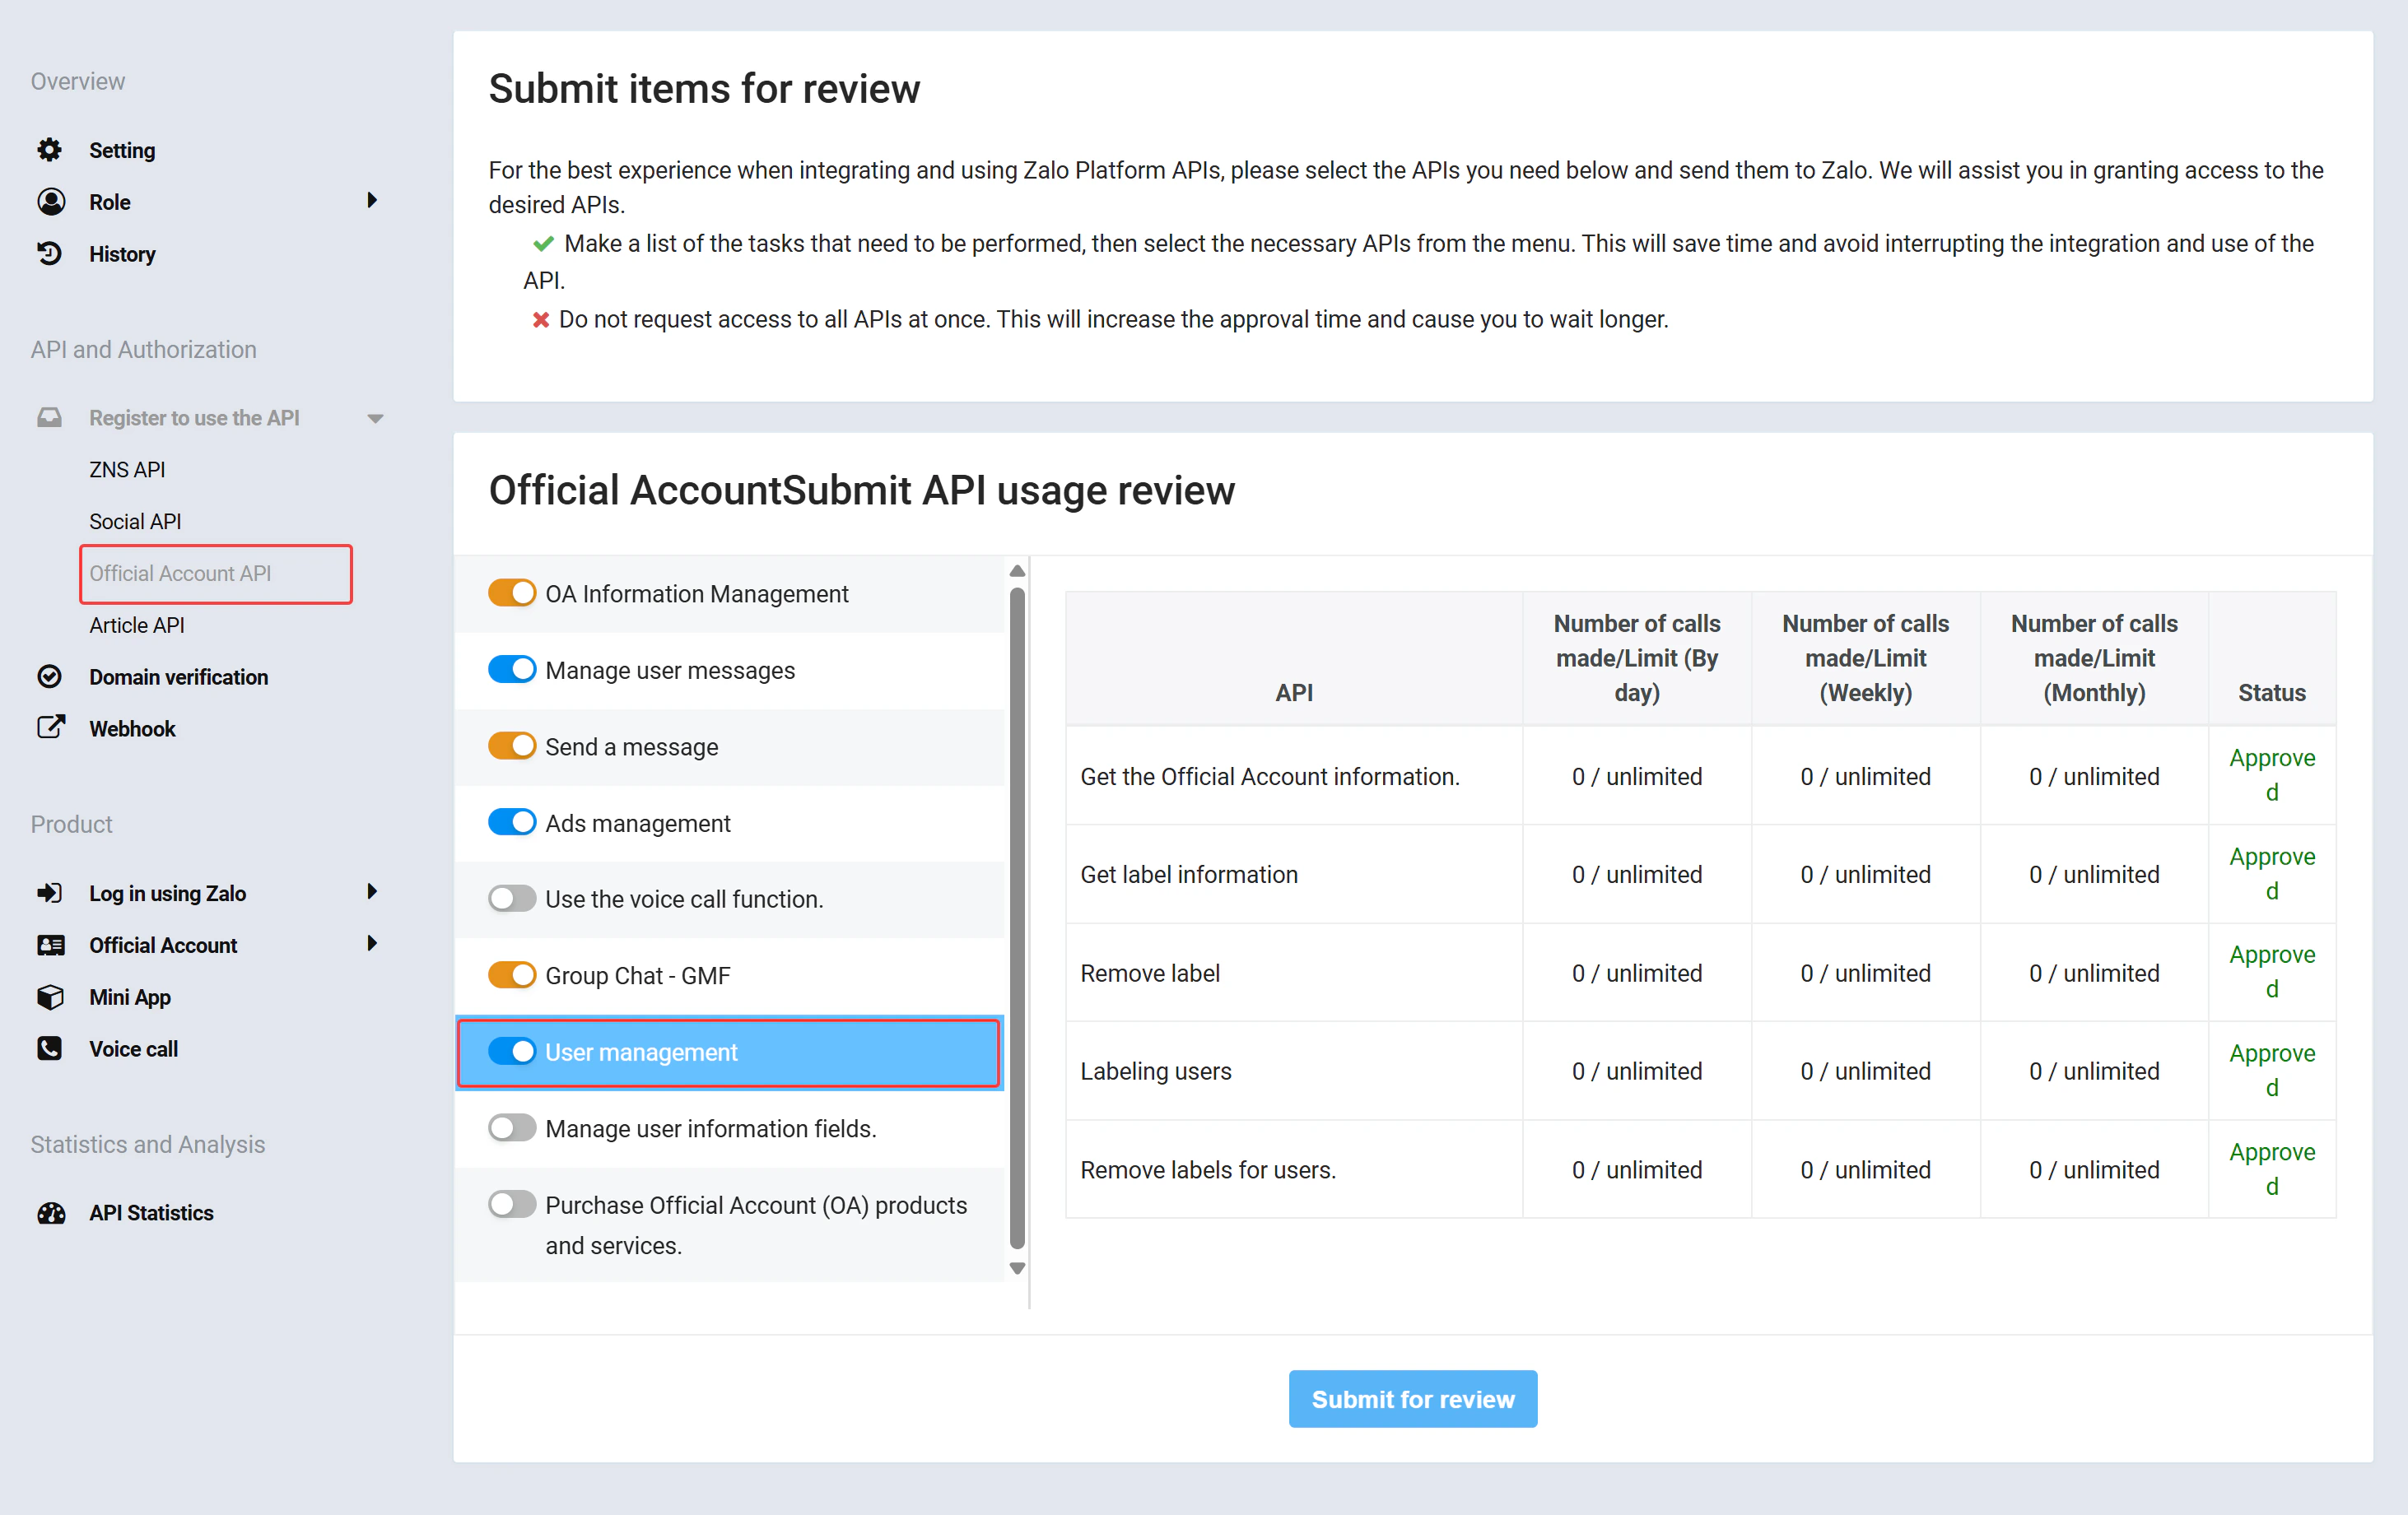Viewport: 2408px width, 1515px height.
Task: Click the Submit for review button
Action: [x=1412, y=1398]
